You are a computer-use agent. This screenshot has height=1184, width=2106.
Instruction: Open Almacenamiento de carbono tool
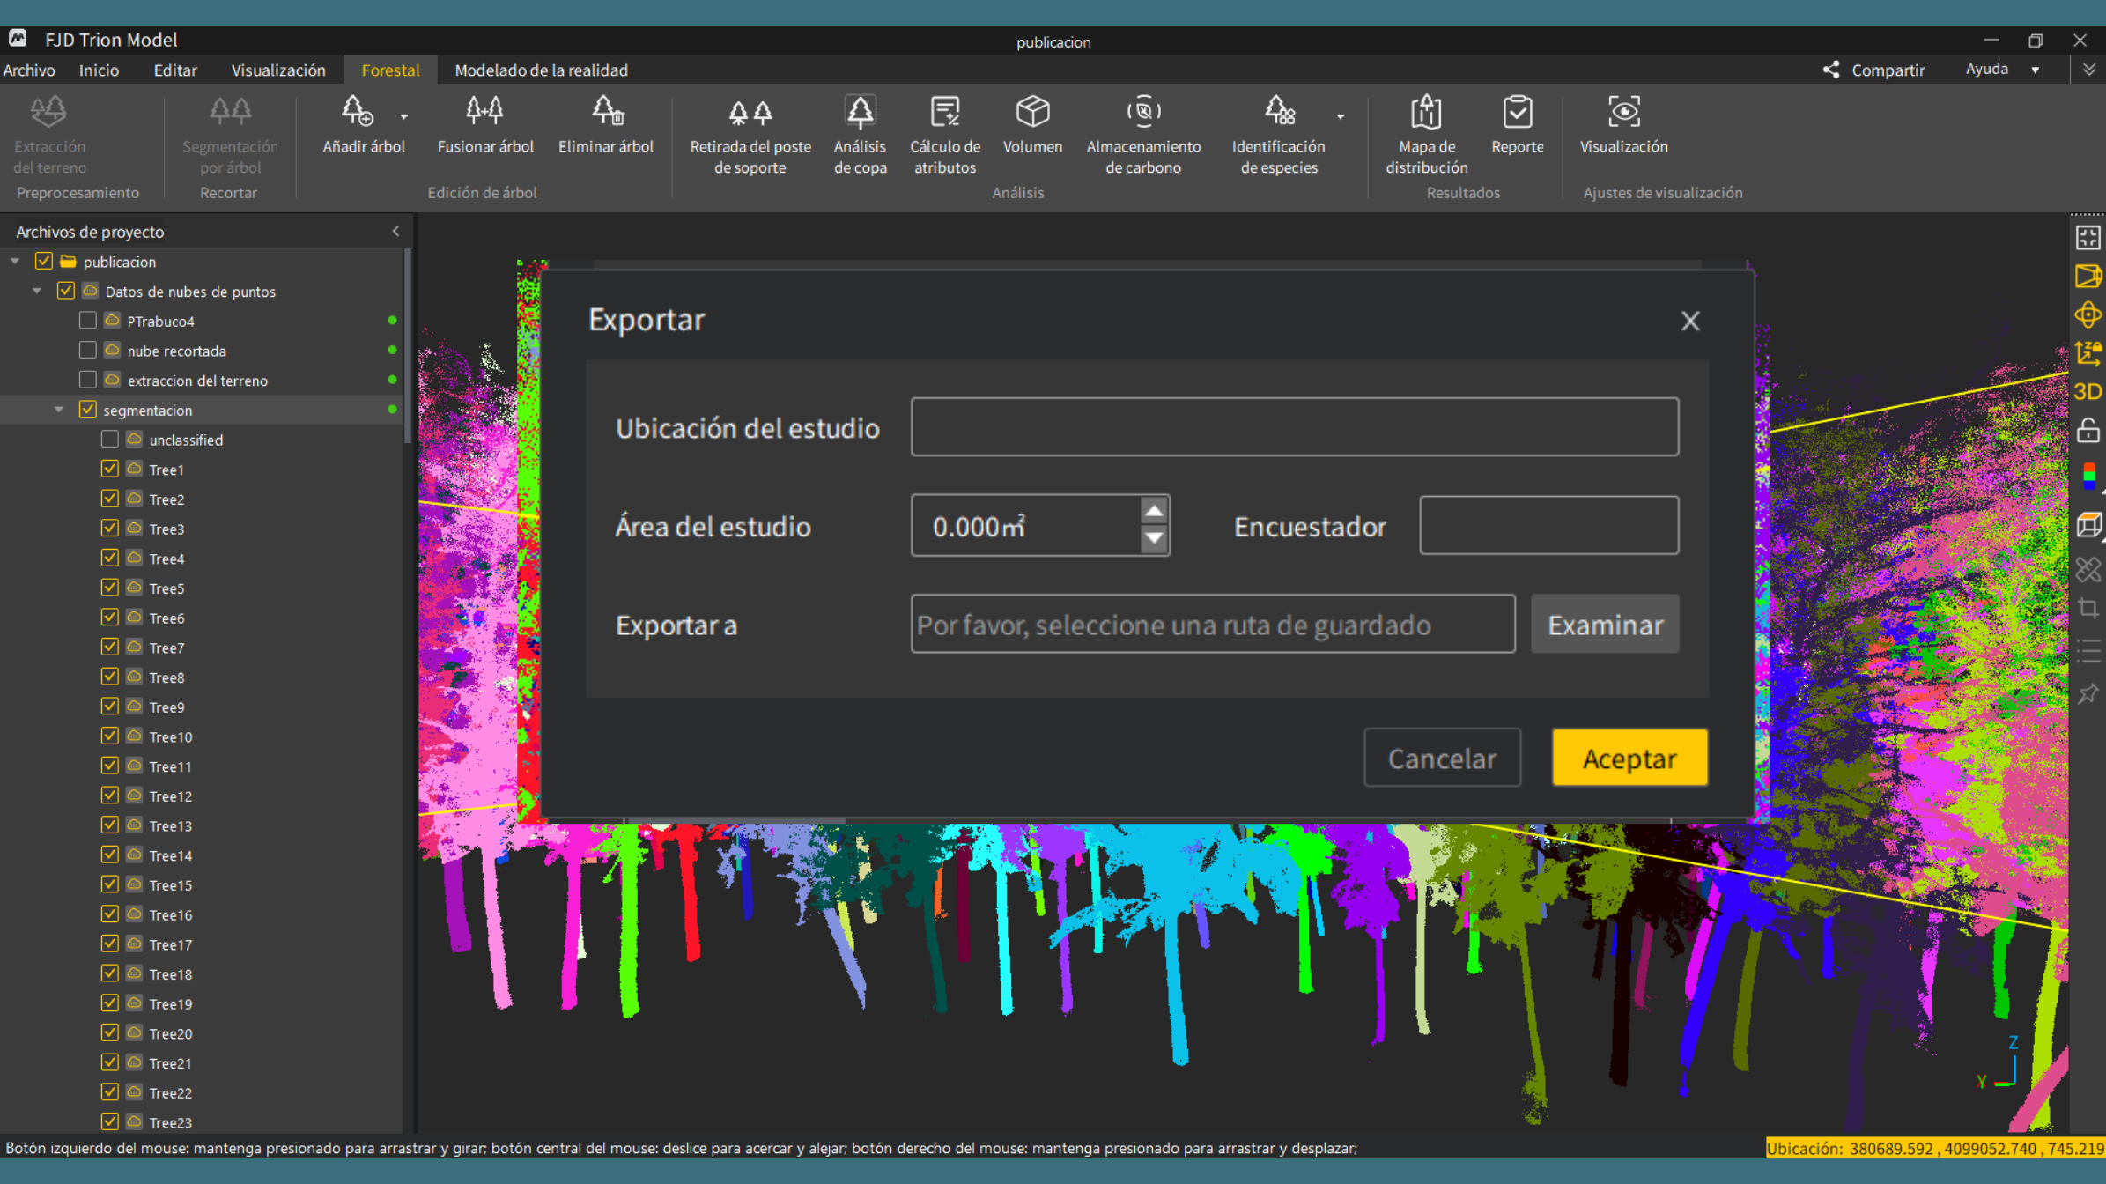[x=1143, y=135]
